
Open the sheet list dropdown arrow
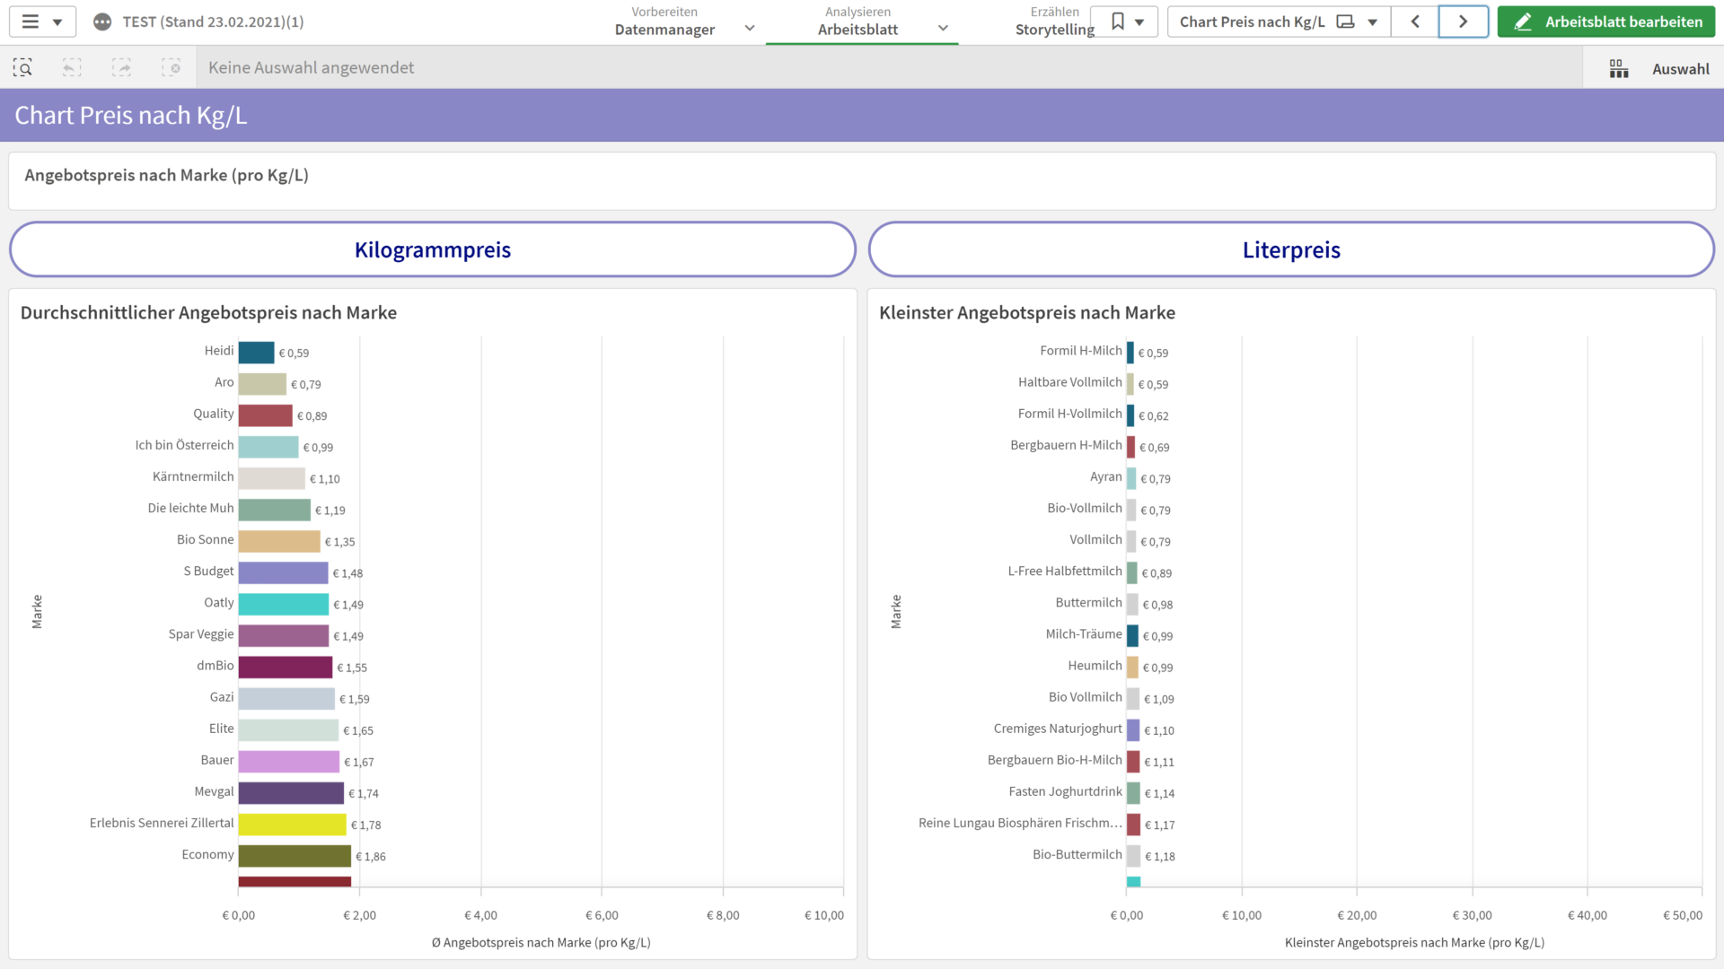(x=1372, y=22)
